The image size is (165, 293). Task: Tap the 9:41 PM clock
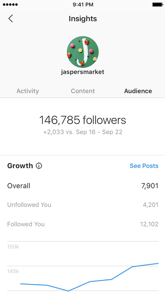click(83, 5)
